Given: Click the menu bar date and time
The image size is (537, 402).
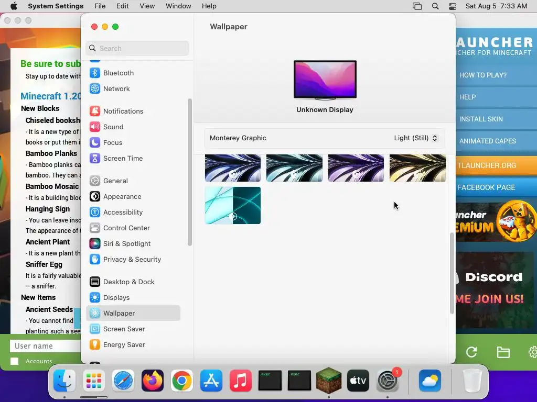Looking at the screenshot, I should (496, 6).
